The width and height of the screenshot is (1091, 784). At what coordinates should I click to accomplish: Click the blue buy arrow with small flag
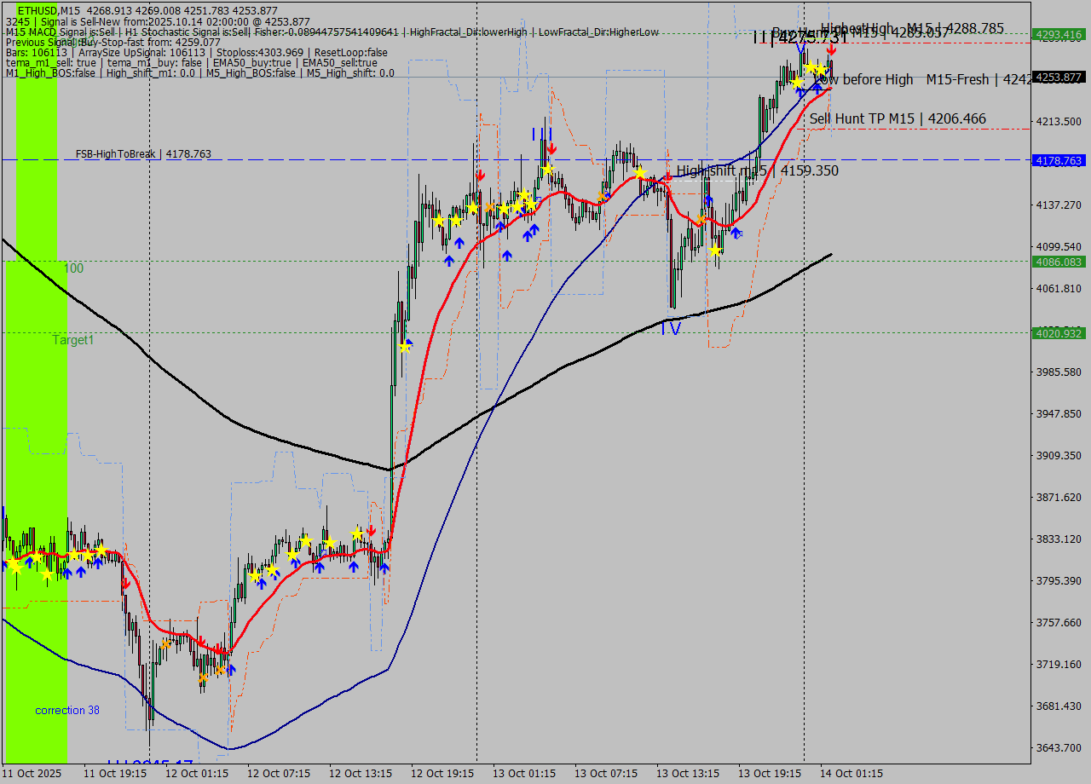point(736,233)
